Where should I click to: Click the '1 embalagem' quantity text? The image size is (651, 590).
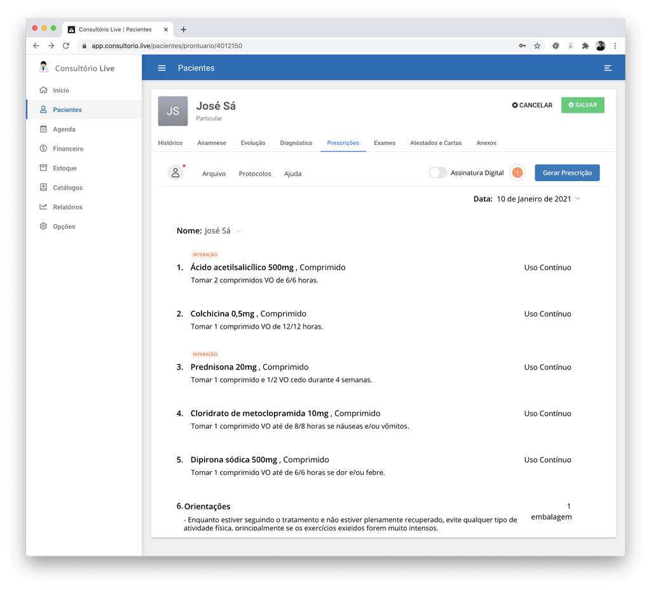click(551, 512)
